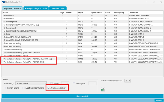The width and height of the screenshot is (164, 102).
Task: Toggle the Hoofdgroep filter checkbox
Action: pyautogui.click(x=74, y=83)
